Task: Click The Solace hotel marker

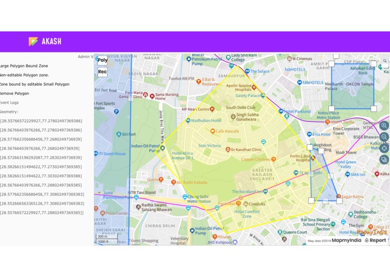Action: [x=247, y=71]
